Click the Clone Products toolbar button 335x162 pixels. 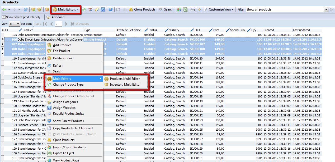142,9
